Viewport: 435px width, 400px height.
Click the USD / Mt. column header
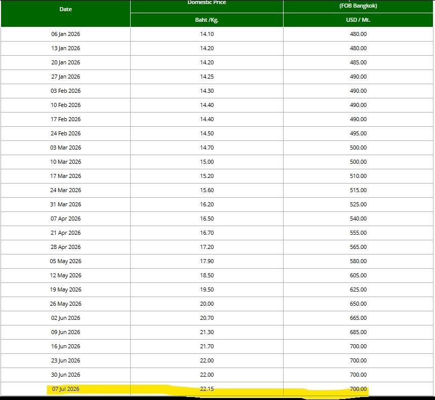click(358, 20)
